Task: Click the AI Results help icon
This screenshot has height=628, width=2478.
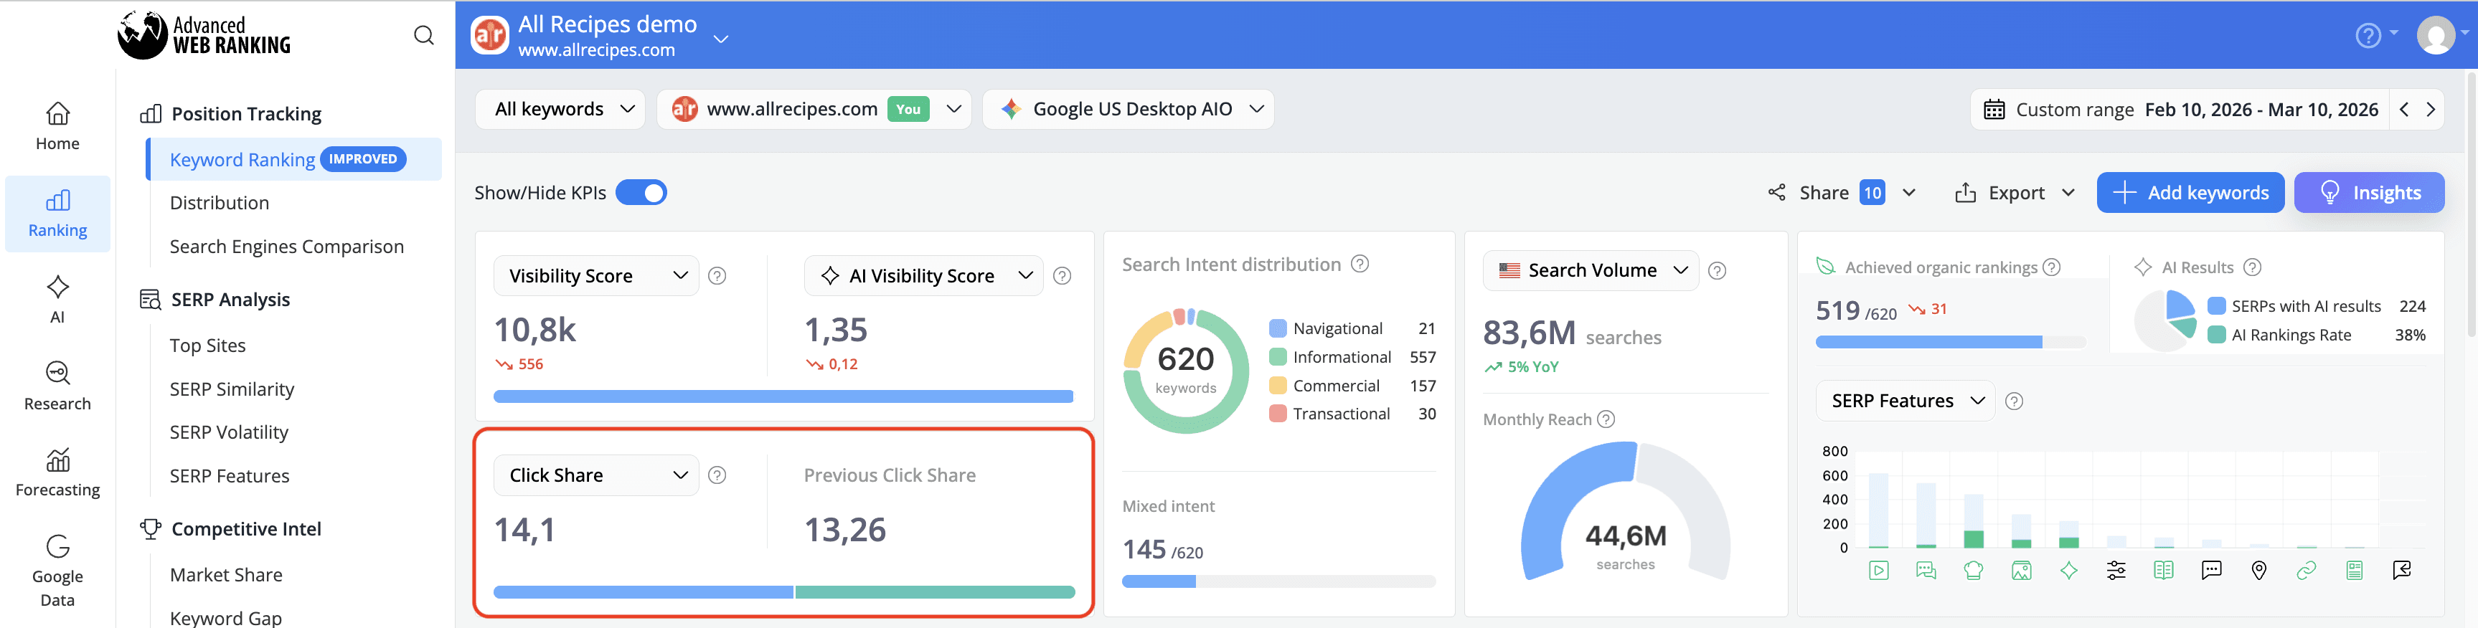Action: tap(2253, 267)
